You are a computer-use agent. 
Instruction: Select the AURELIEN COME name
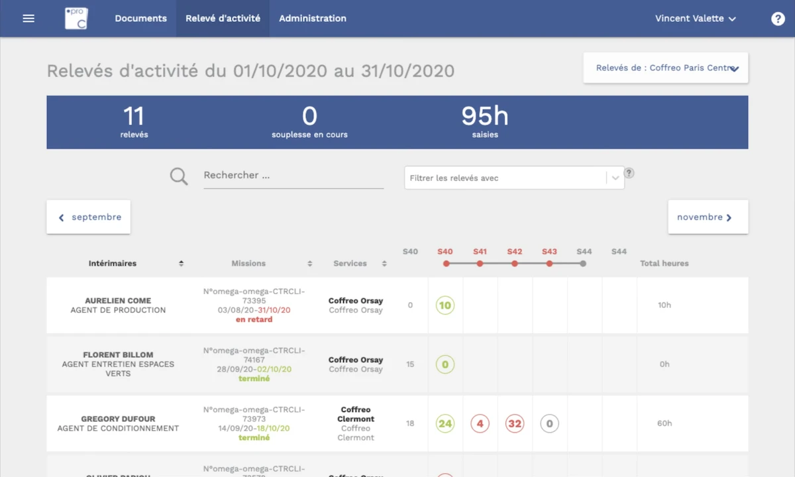coord(118,301)
